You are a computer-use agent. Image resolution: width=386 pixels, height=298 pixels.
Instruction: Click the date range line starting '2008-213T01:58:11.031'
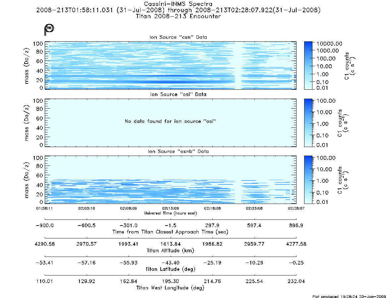click(178, 10)
